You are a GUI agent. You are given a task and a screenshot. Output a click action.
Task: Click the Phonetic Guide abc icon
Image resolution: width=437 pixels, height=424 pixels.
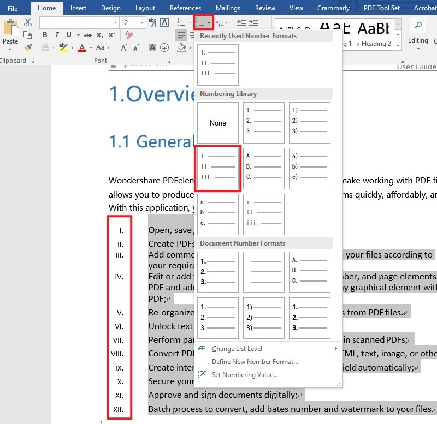tap(152, 22)
